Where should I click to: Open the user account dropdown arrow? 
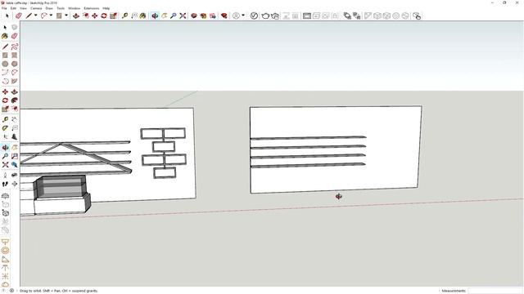pos(243,16)
